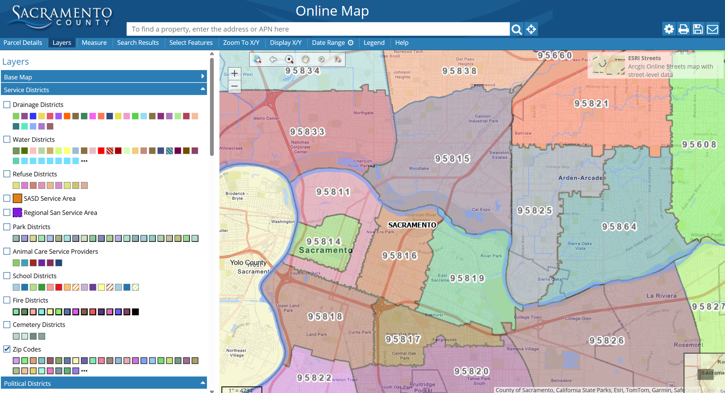The width and height of the screenshot is (725, 393).
Task: Open the Legend tab
Action: [x=374, y=43]
